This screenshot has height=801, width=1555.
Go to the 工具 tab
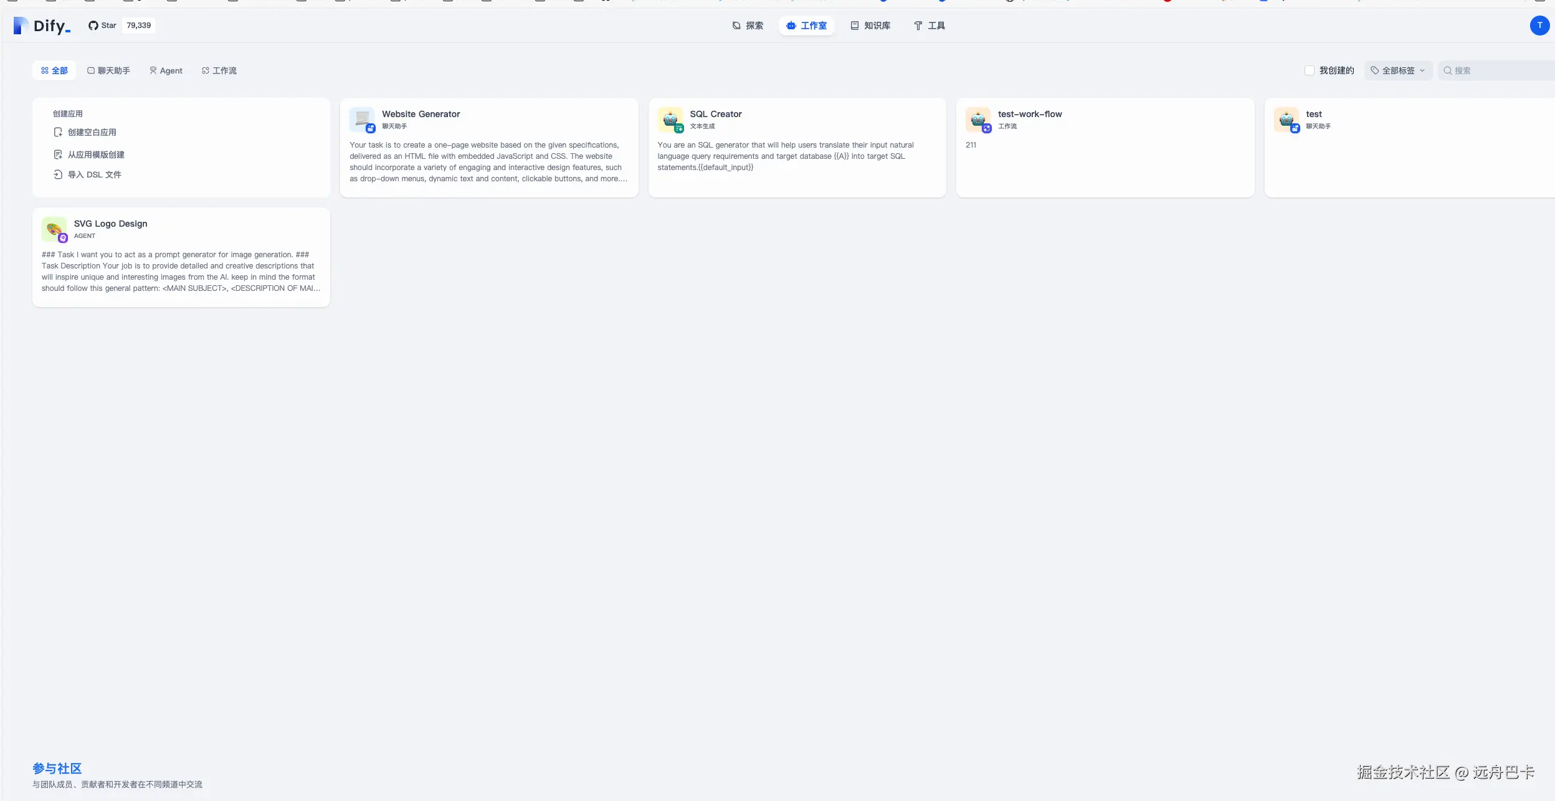click(929, 26)
